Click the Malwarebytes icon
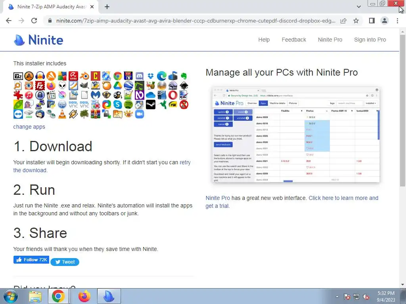This screenshot has height=304, width=406. point(96,95)
